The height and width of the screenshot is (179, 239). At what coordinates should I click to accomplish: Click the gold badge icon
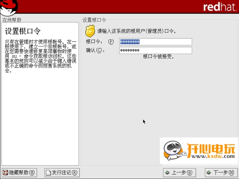[x=90, y=31]
